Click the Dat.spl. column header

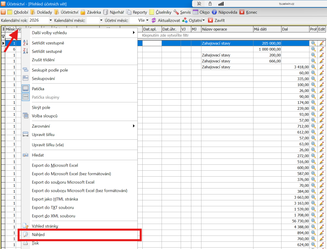coord(152,29)
